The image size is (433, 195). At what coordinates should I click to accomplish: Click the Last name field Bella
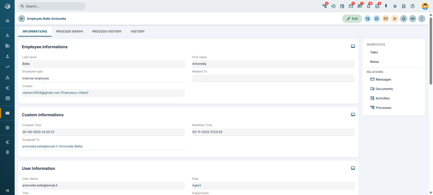pos(103,64)
